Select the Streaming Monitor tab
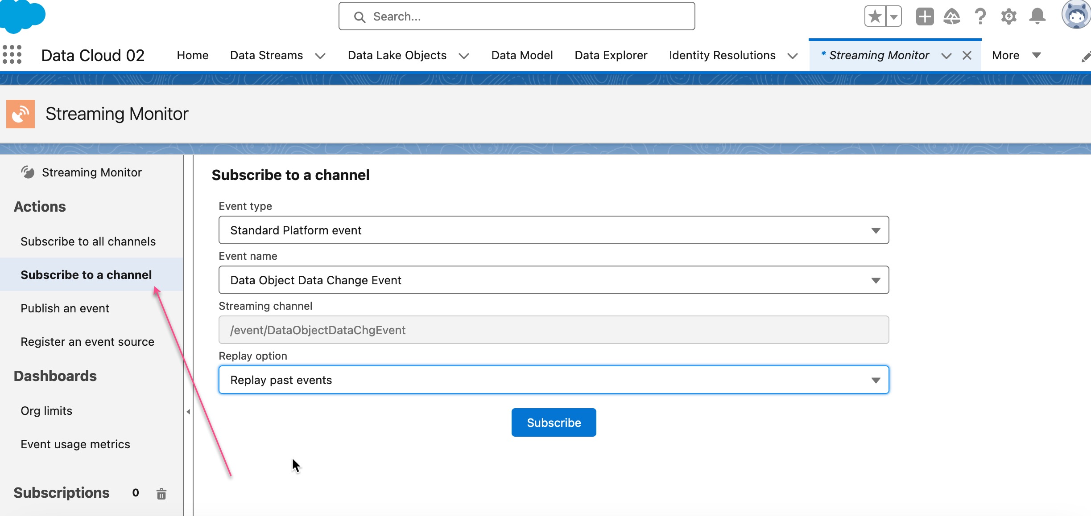Viewport: 1091px width, 516px height. pos(875,55)
